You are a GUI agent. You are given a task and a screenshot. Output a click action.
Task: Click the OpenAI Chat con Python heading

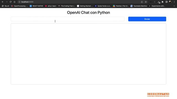tap(88, 12)
